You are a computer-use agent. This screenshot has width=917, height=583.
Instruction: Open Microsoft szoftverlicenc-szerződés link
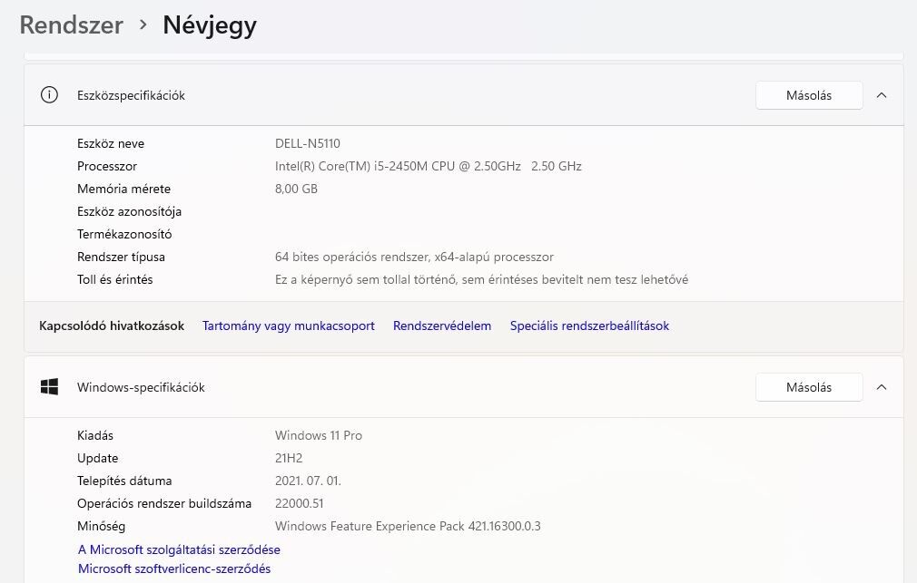[x=174, y=568]
